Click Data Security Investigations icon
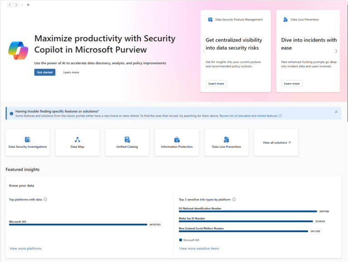This screenshot has width=348, height=262. point(28,140)
